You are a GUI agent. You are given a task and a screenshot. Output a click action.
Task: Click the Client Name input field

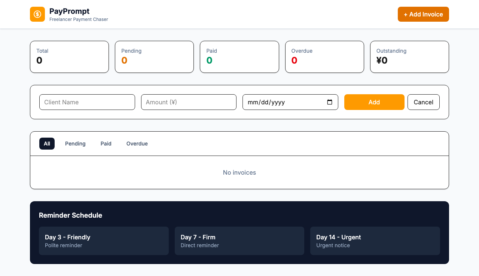[87, 102]
